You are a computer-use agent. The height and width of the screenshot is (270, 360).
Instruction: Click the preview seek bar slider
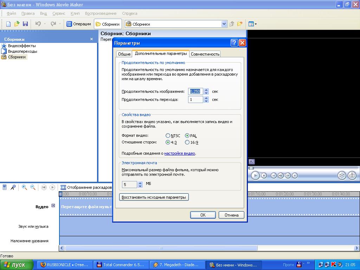click(251, 168)
